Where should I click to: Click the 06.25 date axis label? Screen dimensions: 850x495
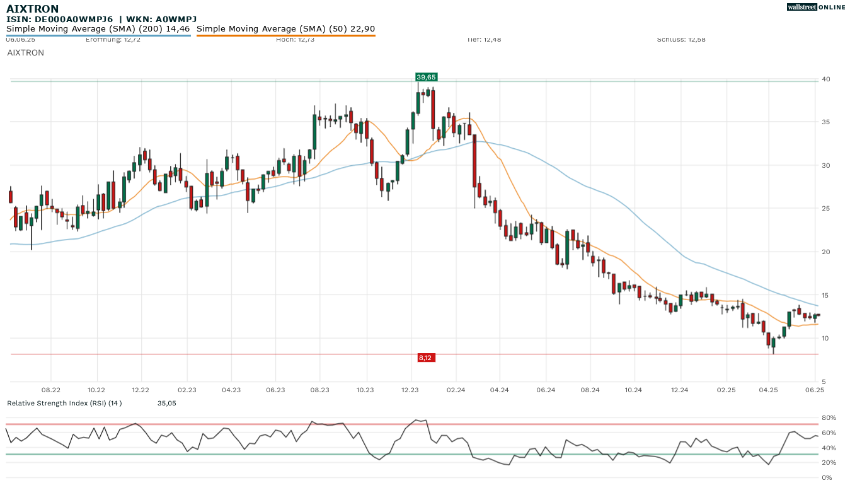815,390
